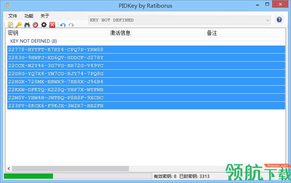Click the binoculars search icon

tap(27, 25)
